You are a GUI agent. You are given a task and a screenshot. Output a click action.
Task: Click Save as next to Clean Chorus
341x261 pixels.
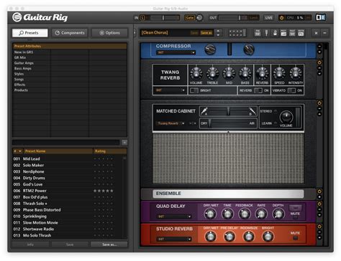(x=206, y=33)
